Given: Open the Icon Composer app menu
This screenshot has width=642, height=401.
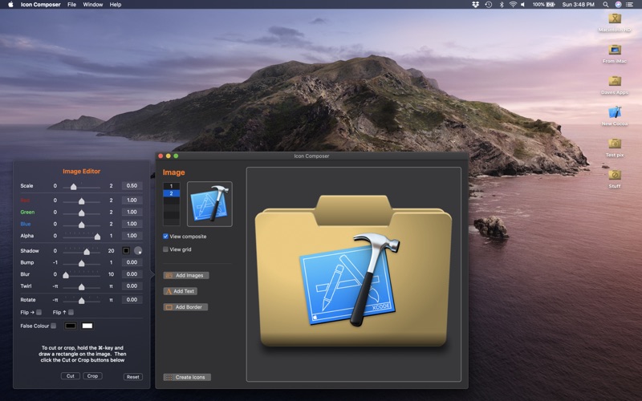Looking at the screenshot, I should click(x=41, y=5).
